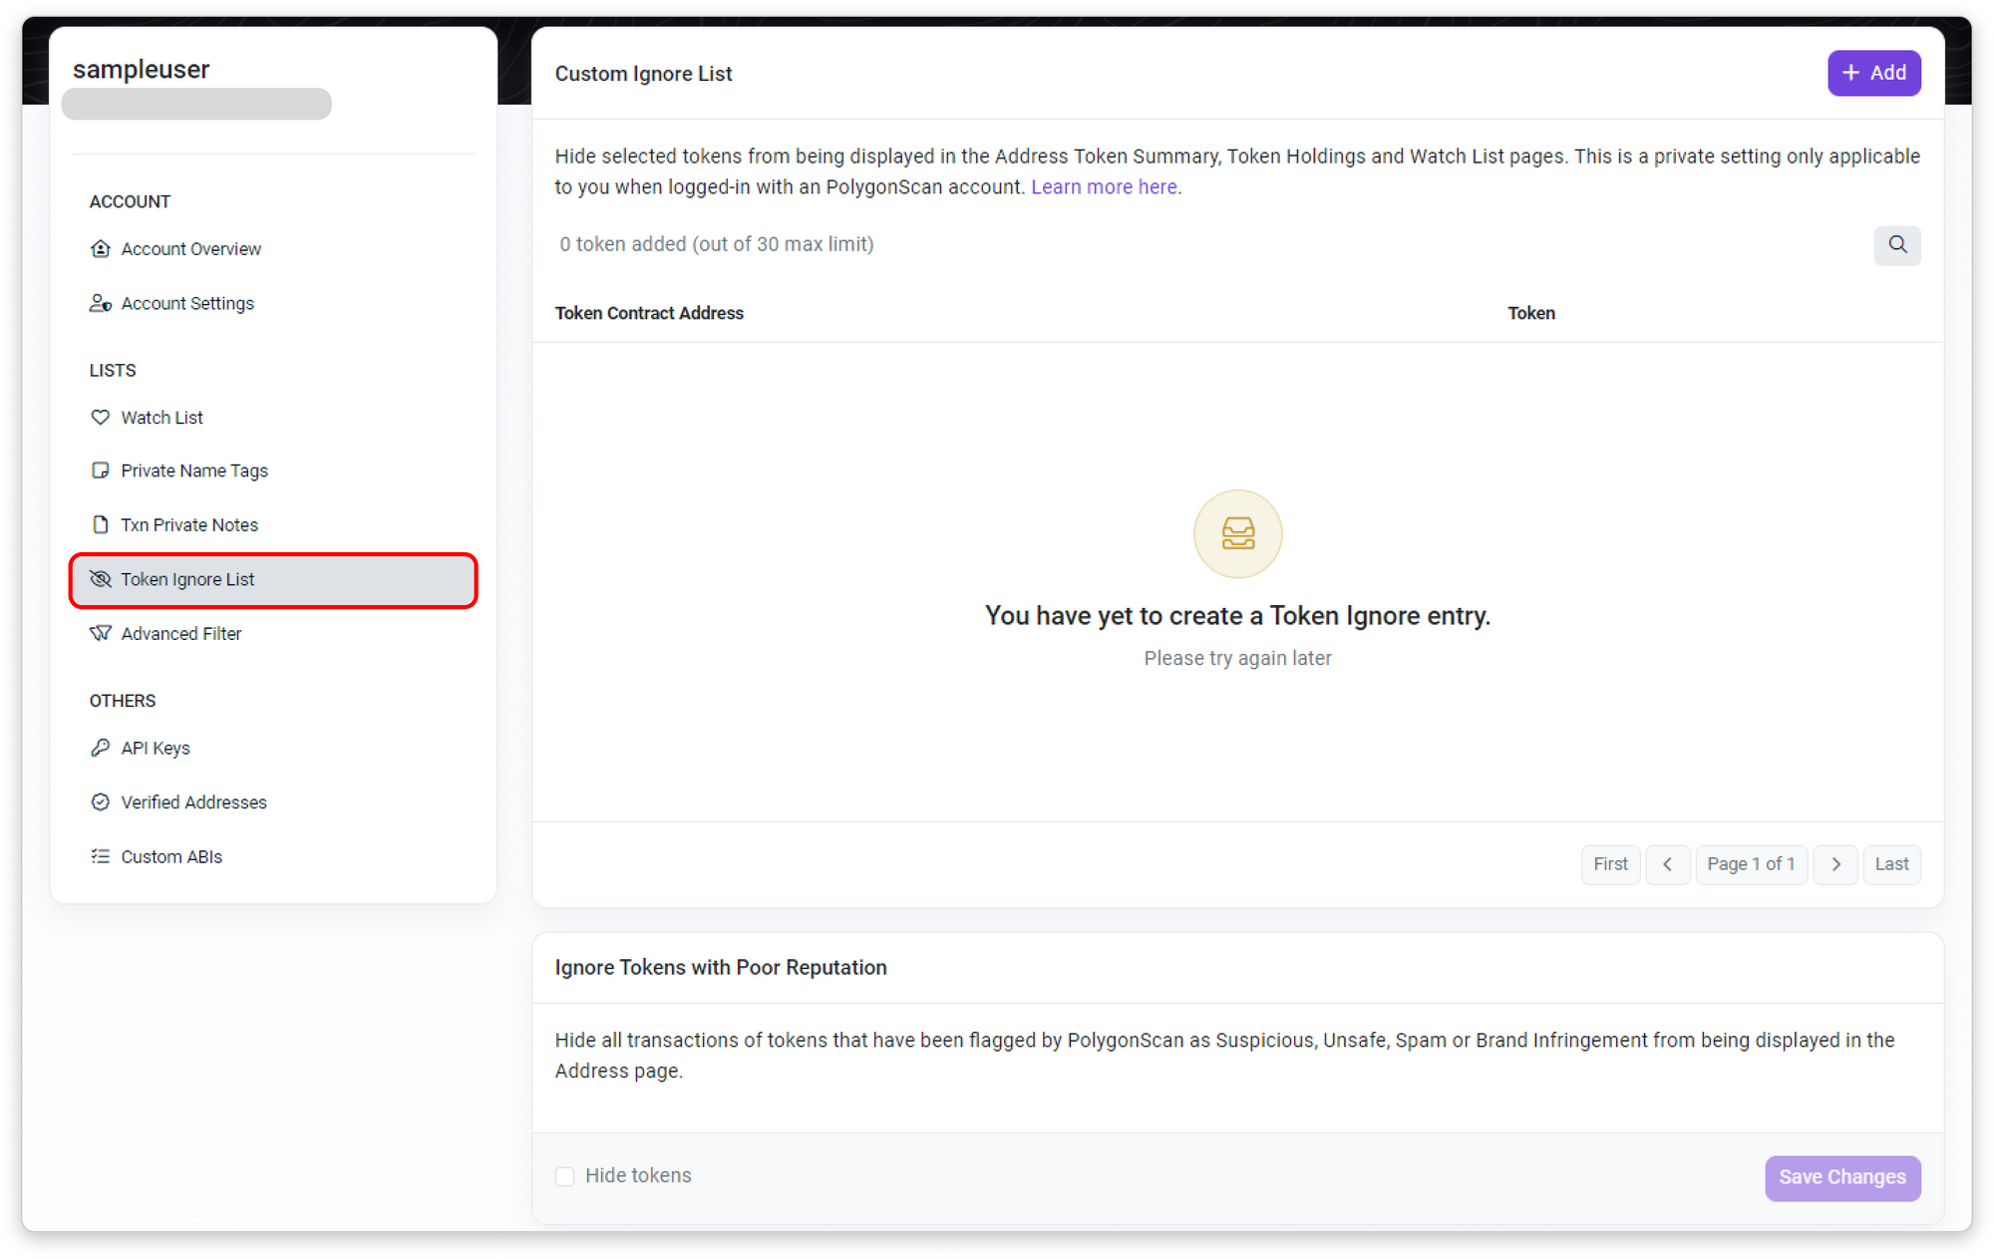1994x1259 pixels.
Task: Click the Verified Addresses check icon
Action: (x=100, y=802)
